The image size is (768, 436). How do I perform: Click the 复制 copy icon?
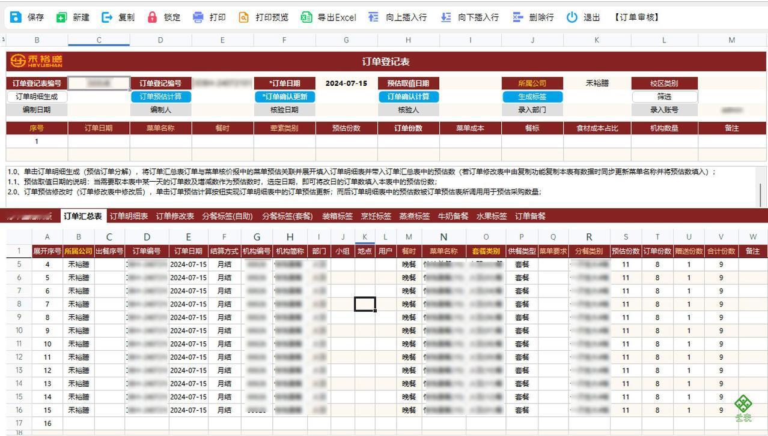(107, 17)
